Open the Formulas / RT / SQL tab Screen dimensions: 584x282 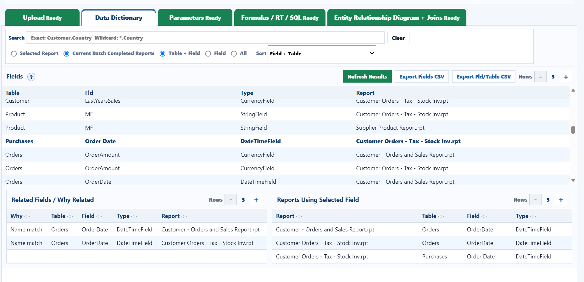(x=280, y=18)
